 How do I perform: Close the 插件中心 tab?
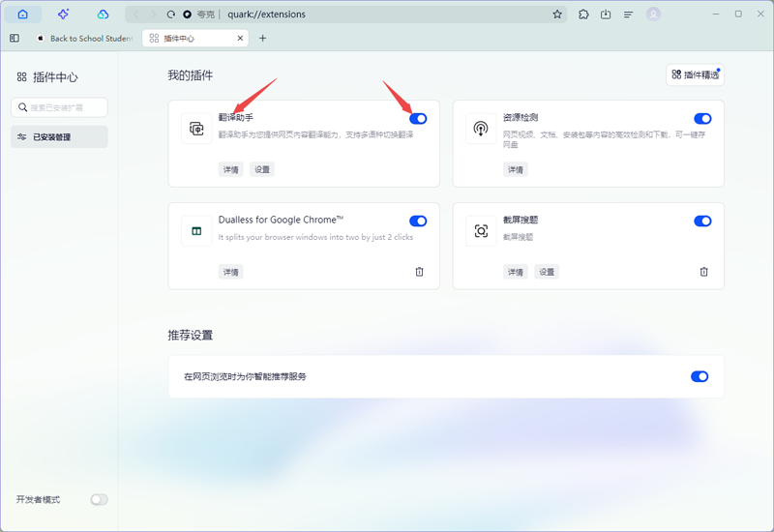[240, 38]
